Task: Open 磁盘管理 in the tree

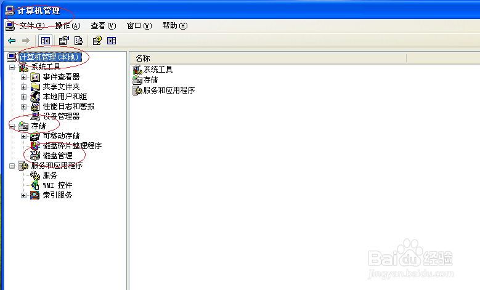Action: click(57, 155)
